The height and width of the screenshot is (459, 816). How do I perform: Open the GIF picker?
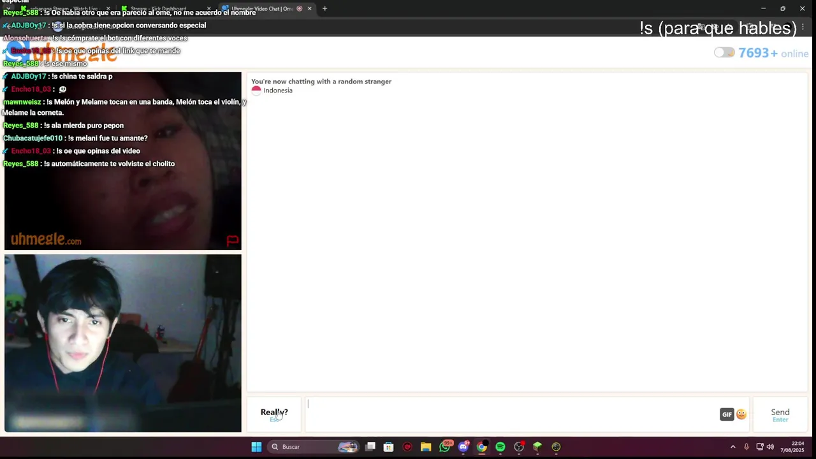tap(727, 414)
